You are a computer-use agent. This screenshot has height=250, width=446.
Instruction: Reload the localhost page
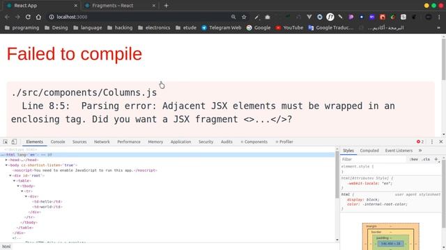[28, 17]
